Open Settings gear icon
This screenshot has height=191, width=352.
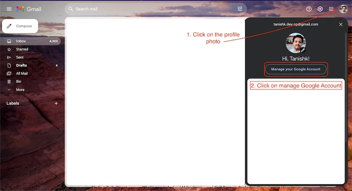320,9
